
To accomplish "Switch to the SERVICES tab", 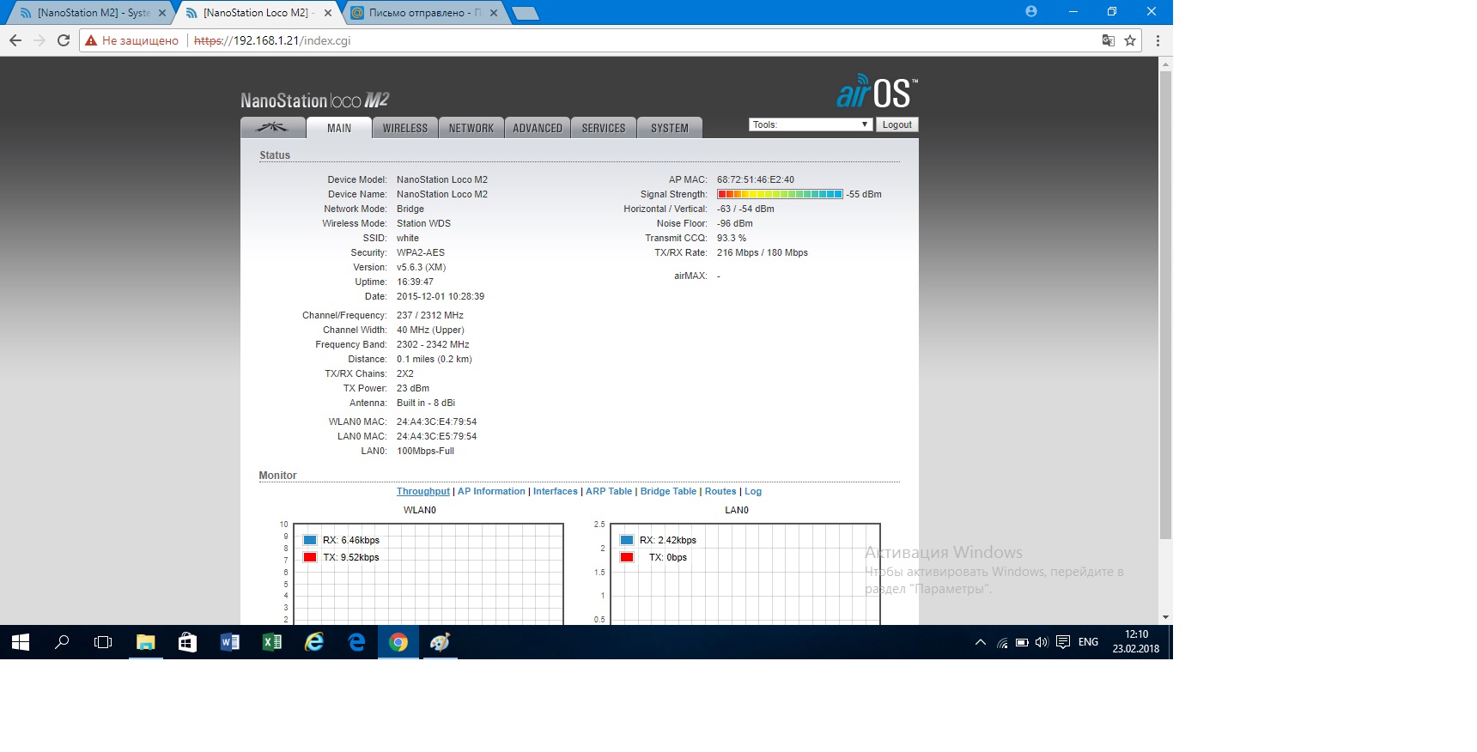I will pos(604,128).
